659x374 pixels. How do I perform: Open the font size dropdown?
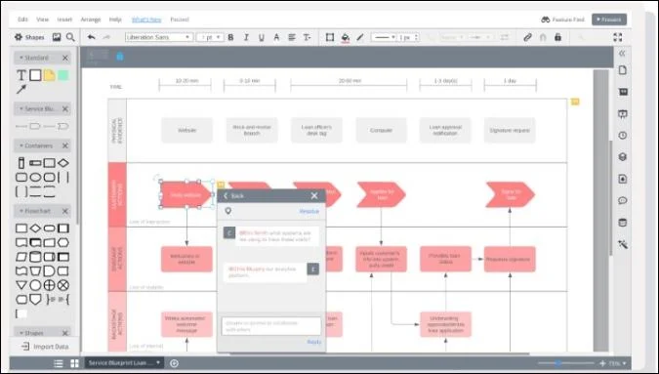pos(209,37)
